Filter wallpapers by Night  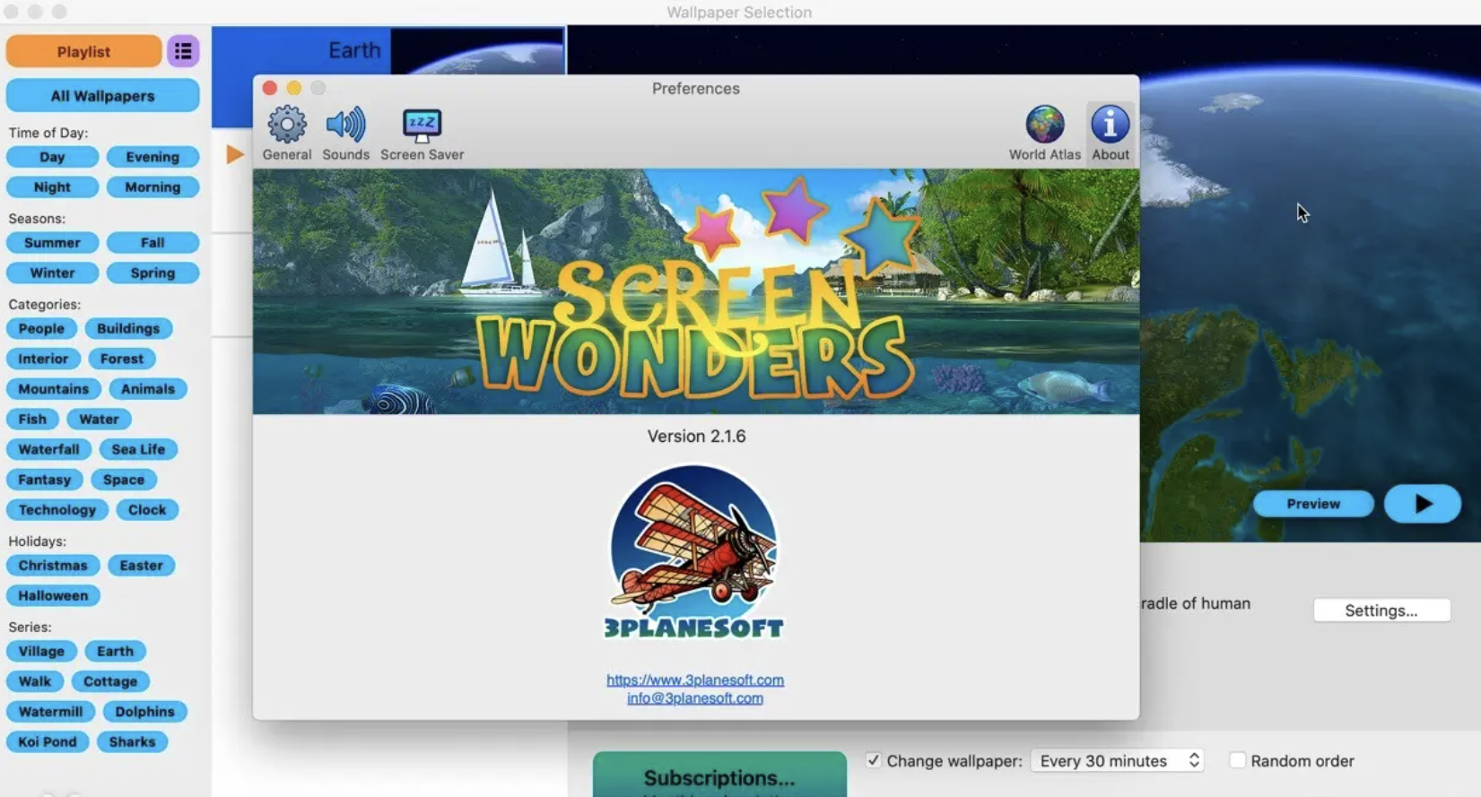point(52,187)
